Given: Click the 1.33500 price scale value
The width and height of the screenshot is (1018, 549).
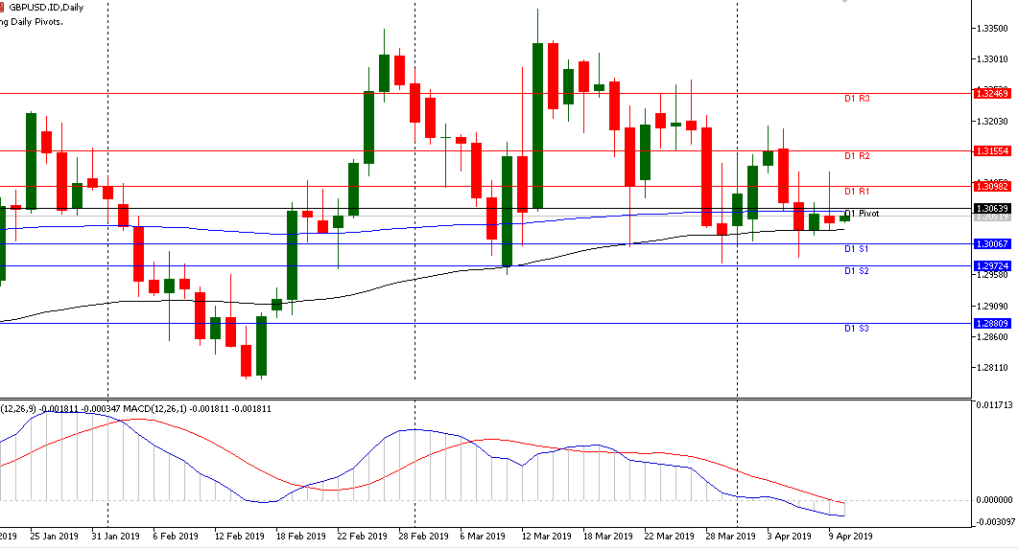Looking at the screenshot, I should (x=990, y=29).
